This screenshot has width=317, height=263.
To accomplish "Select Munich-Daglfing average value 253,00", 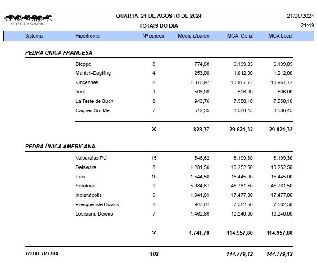I will 202,73.
